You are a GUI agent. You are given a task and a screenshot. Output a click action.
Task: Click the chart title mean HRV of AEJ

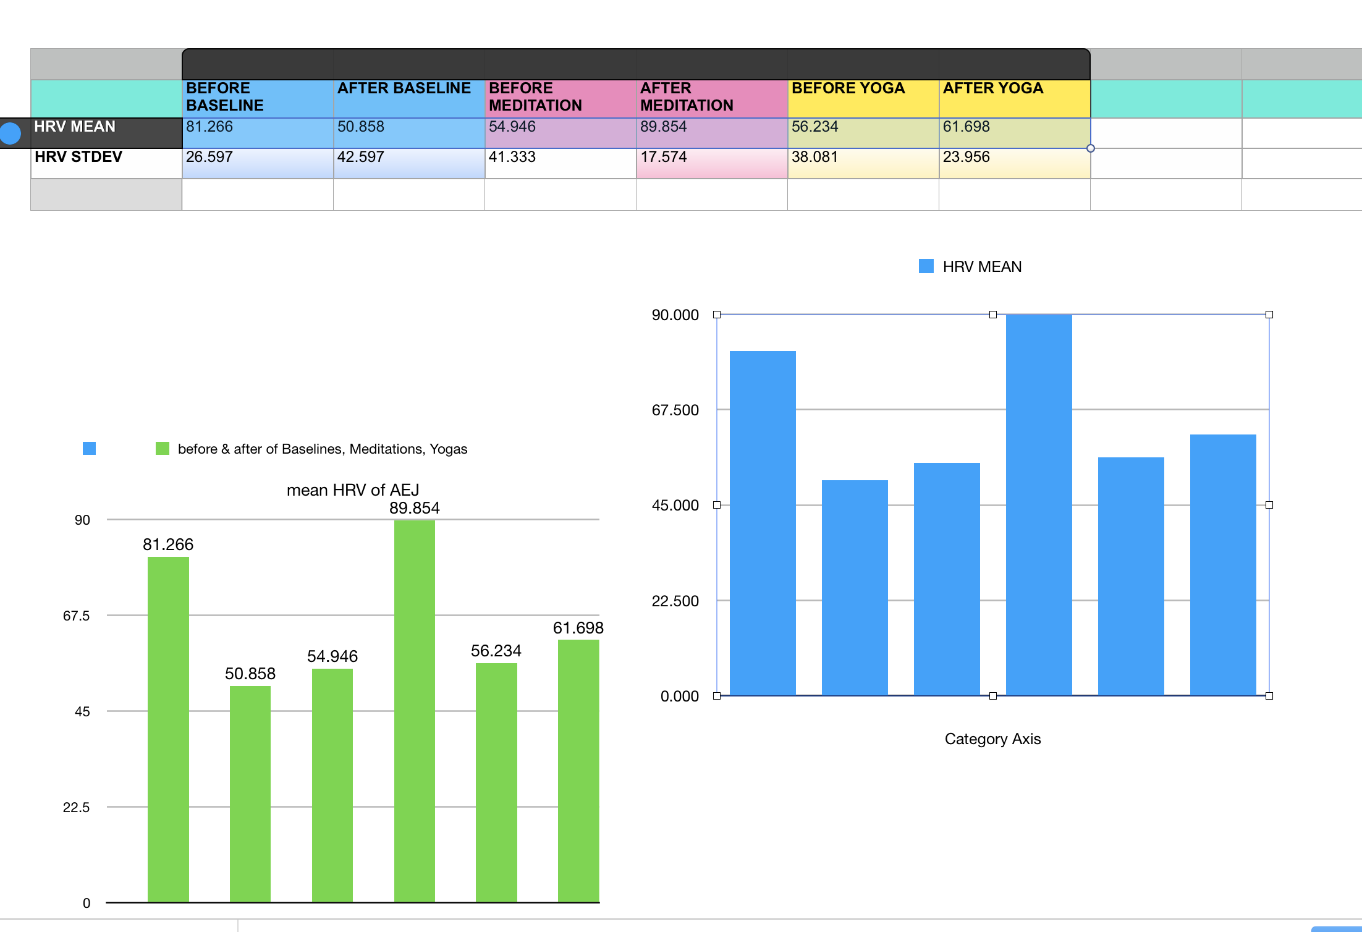click(353, 490)
